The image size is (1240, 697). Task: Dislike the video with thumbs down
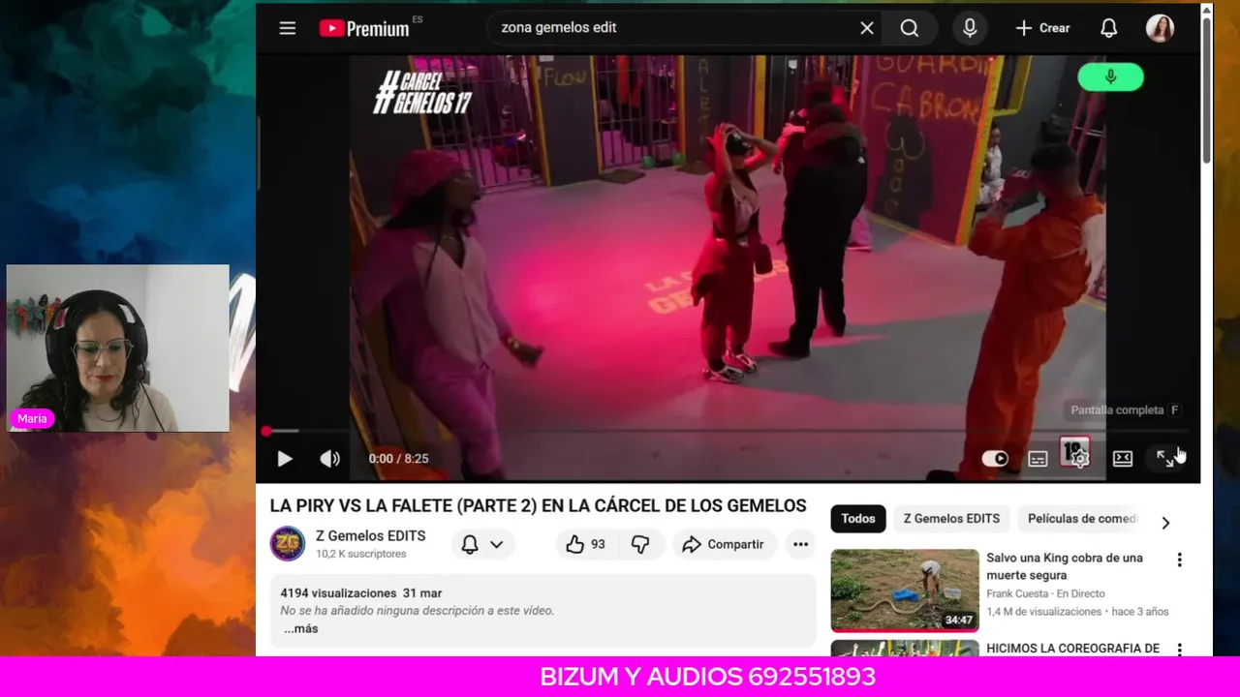pos(640,544)
